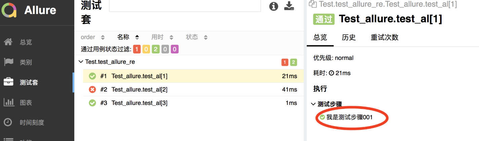
Task: Toggle the green passed status filter badge
Action: point(156,49)
